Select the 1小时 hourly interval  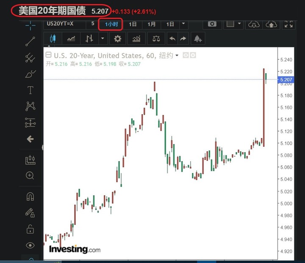111,24
